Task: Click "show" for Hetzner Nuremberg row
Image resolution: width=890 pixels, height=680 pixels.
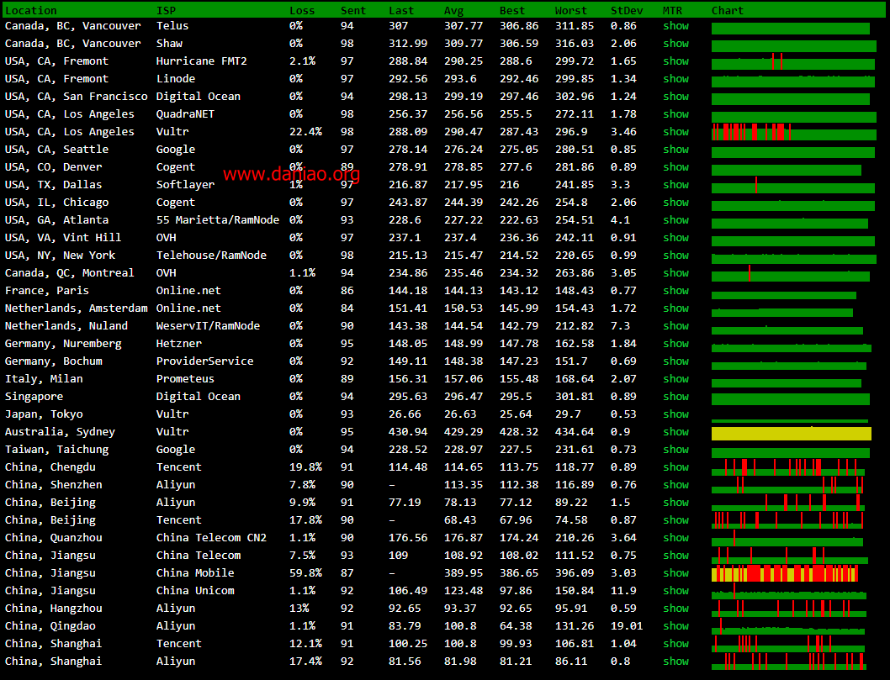Action: tap(675, 344)
